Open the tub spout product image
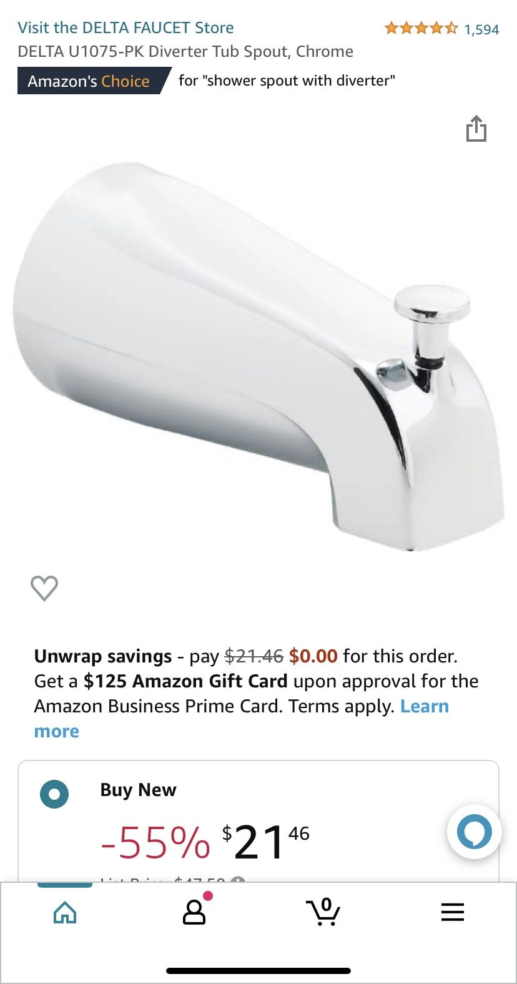 tap(258, 356)
